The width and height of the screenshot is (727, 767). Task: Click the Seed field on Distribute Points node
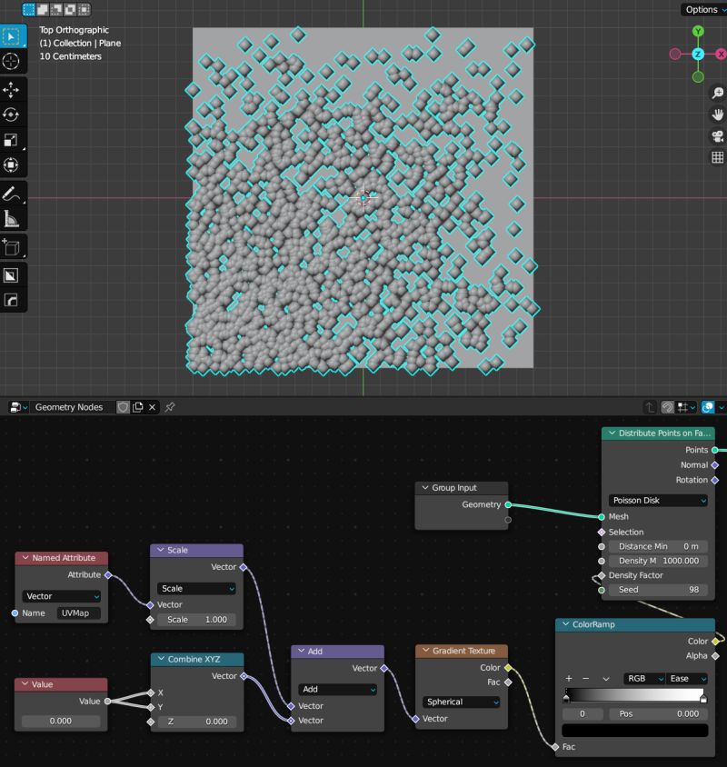coord(656,590)
